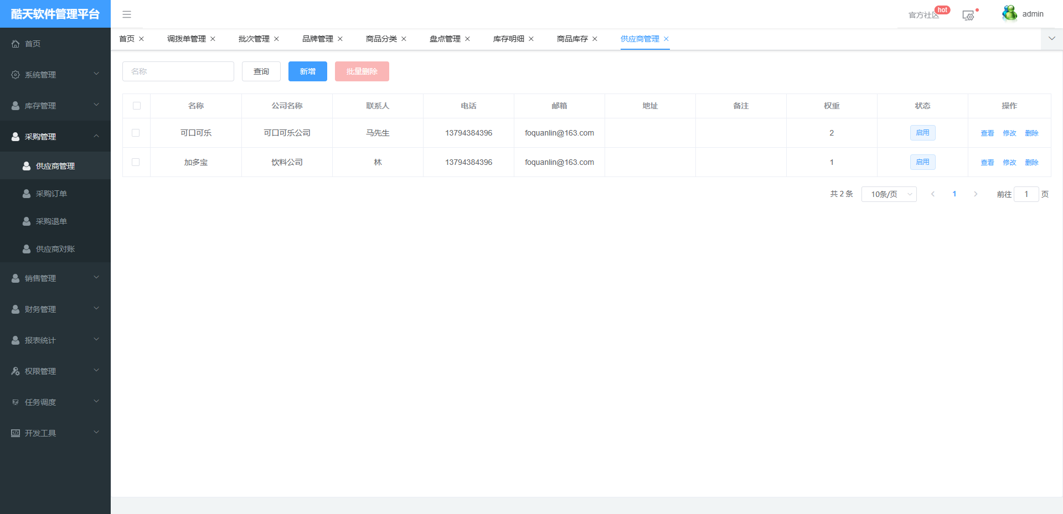Open the 开发工具 tools icon

tap(15, 433)
